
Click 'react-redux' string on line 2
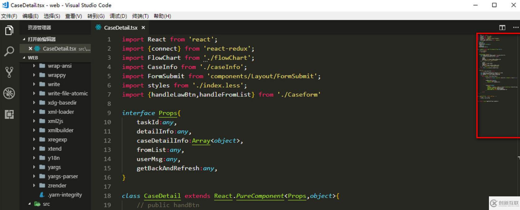pyautogui.click(x=227, y=49)
